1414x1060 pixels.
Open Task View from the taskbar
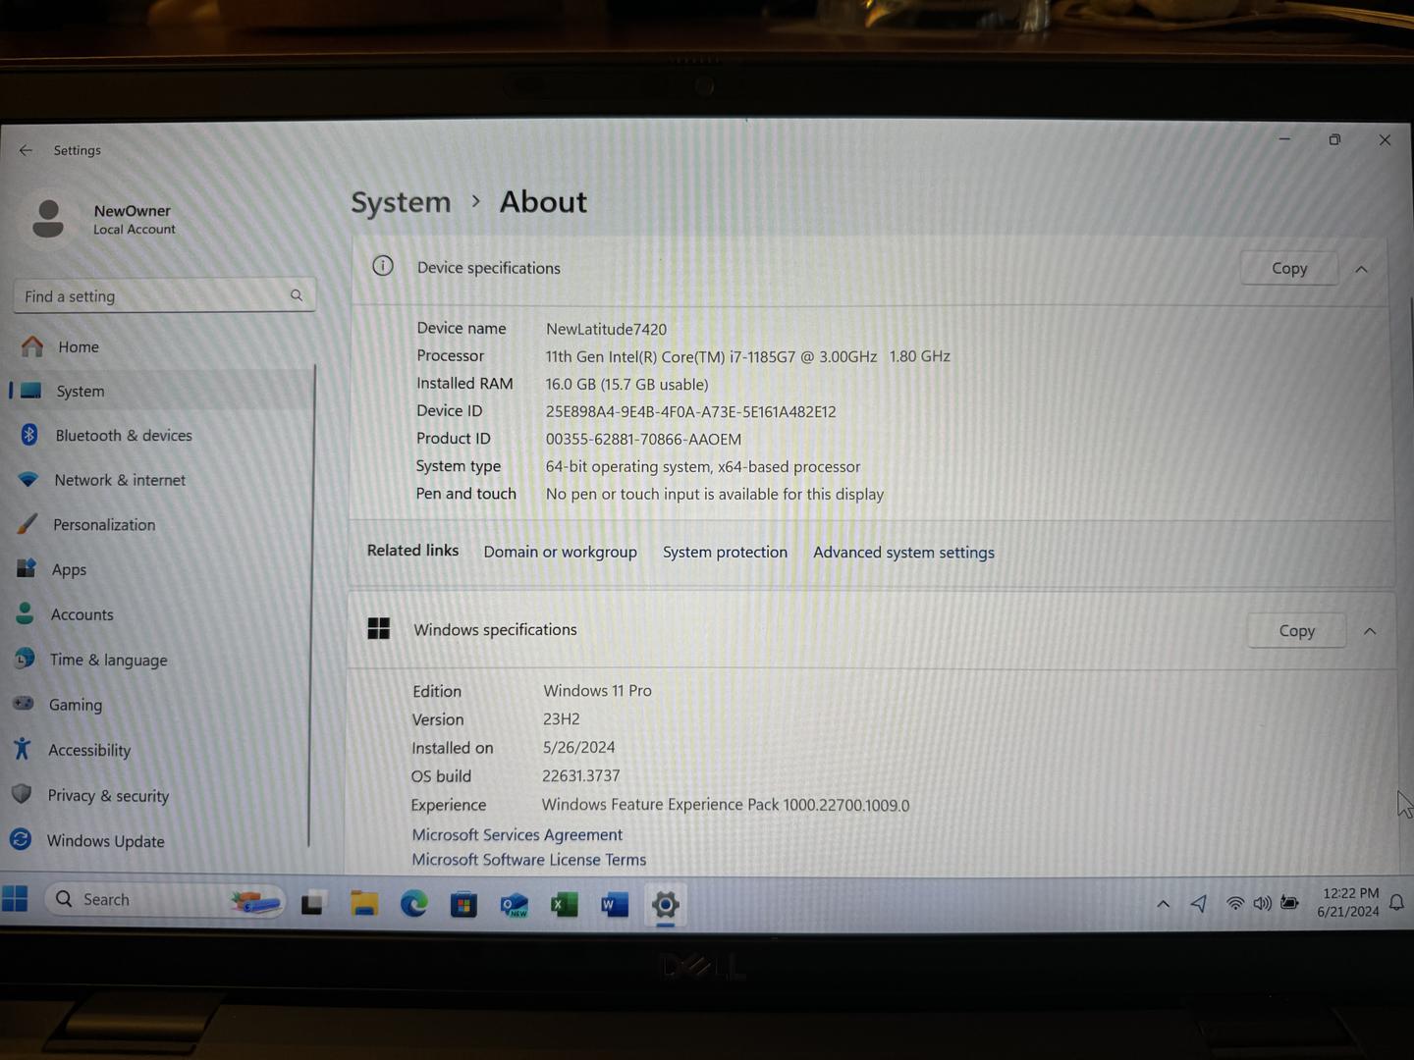tap(312, 903)
